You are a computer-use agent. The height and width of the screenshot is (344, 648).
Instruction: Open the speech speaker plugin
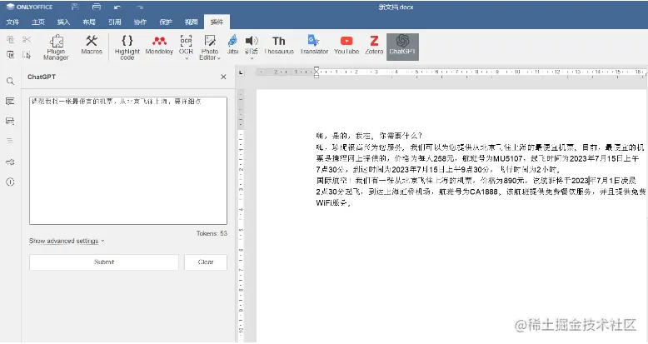[252, 44]
